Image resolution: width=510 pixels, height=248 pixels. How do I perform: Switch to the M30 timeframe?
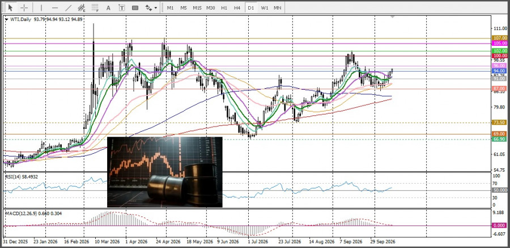tap(210, 7)
